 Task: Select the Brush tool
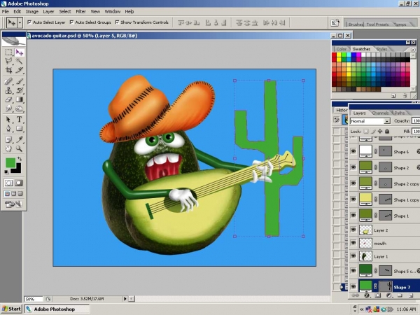[x=20, y=81]
